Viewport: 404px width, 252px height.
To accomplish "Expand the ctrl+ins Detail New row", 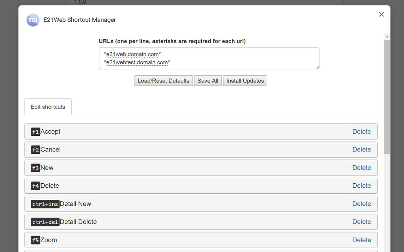I will pos(201,204).
